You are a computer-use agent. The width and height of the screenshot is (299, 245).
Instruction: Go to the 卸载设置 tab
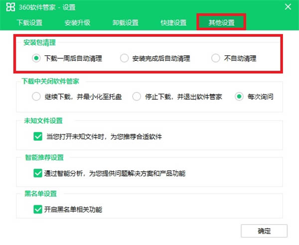126,23
